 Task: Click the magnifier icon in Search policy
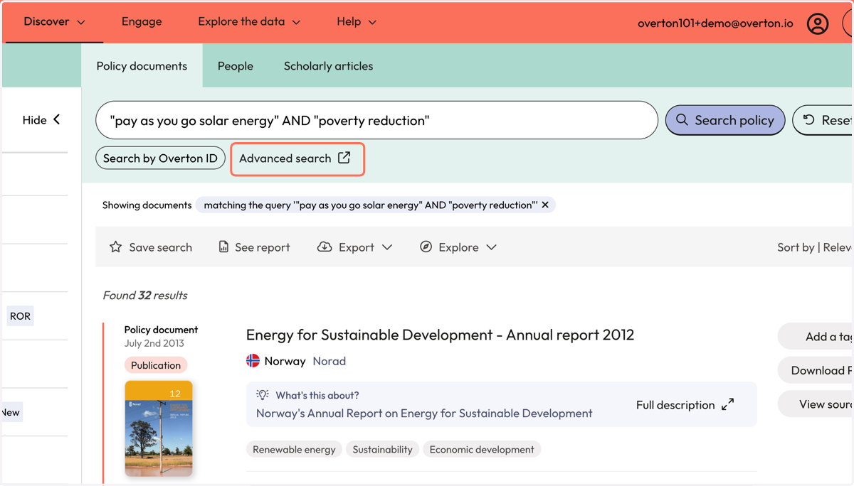682,120
